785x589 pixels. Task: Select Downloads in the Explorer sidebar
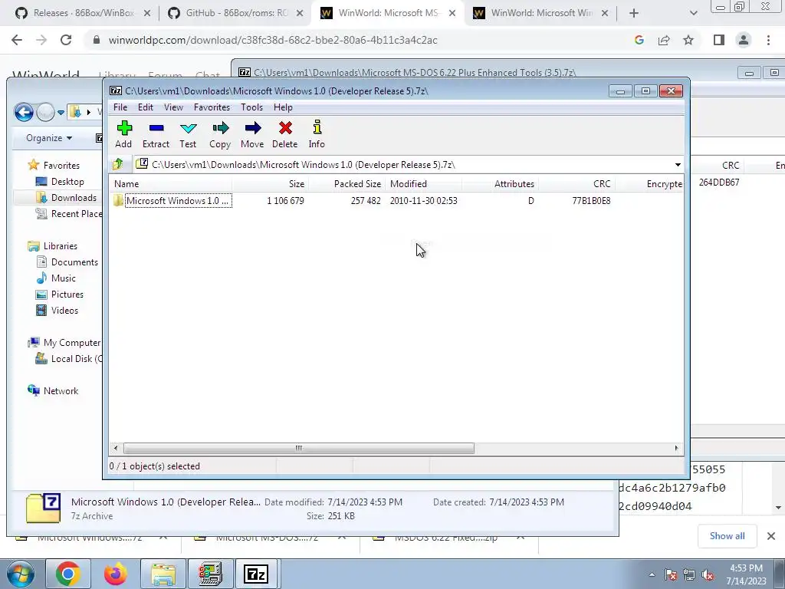click(74, 198)
